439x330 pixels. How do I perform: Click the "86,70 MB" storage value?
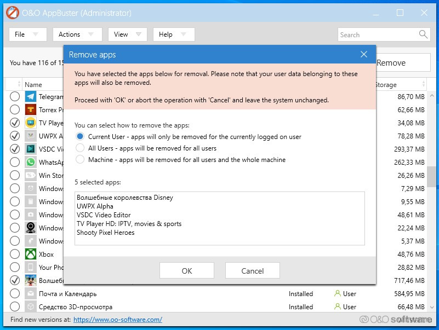tap(411, 96)
